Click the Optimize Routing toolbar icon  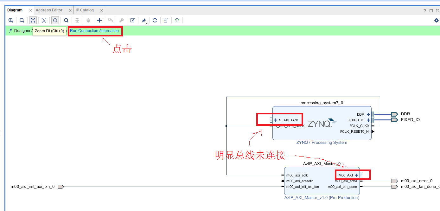(166, 20)
